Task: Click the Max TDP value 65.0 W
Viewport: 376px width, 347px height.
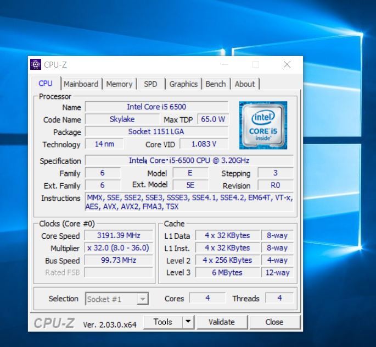Action: (213, 119)
